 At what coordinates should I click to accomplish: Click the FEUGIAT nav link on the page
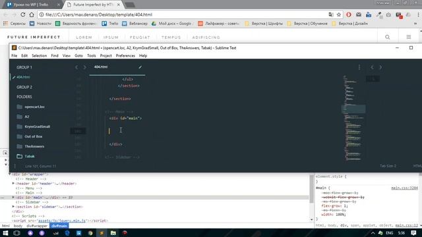point(140,38)
